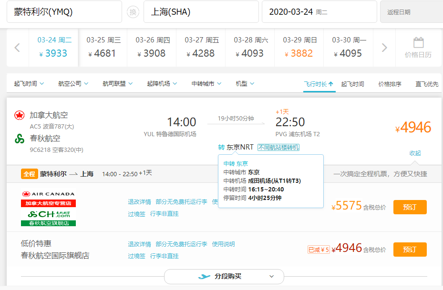The width and height of the screenshot is (443, 290).
Task: Expand the 中转城市 transfer city dropdown
Action: (x=206, y=84)
